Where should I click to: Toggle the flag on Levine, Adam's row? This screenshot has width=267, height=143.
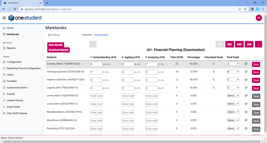point(246,96)
